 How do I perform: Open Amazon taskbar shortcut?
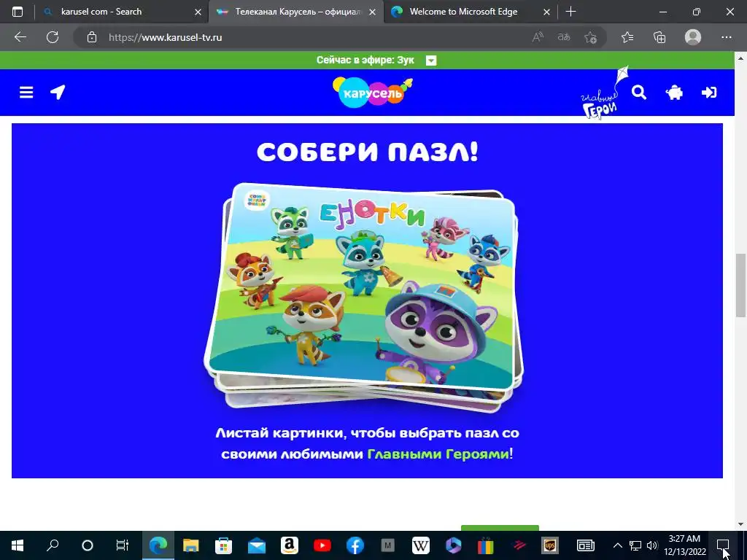pos(289,545)
